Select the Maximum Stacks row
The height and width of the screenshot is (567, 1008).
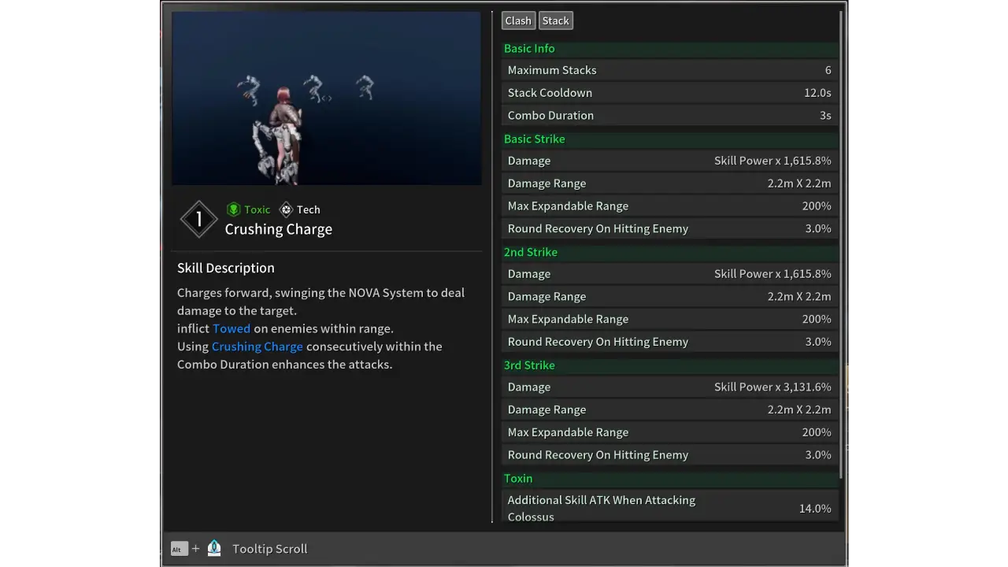point(669,70)
